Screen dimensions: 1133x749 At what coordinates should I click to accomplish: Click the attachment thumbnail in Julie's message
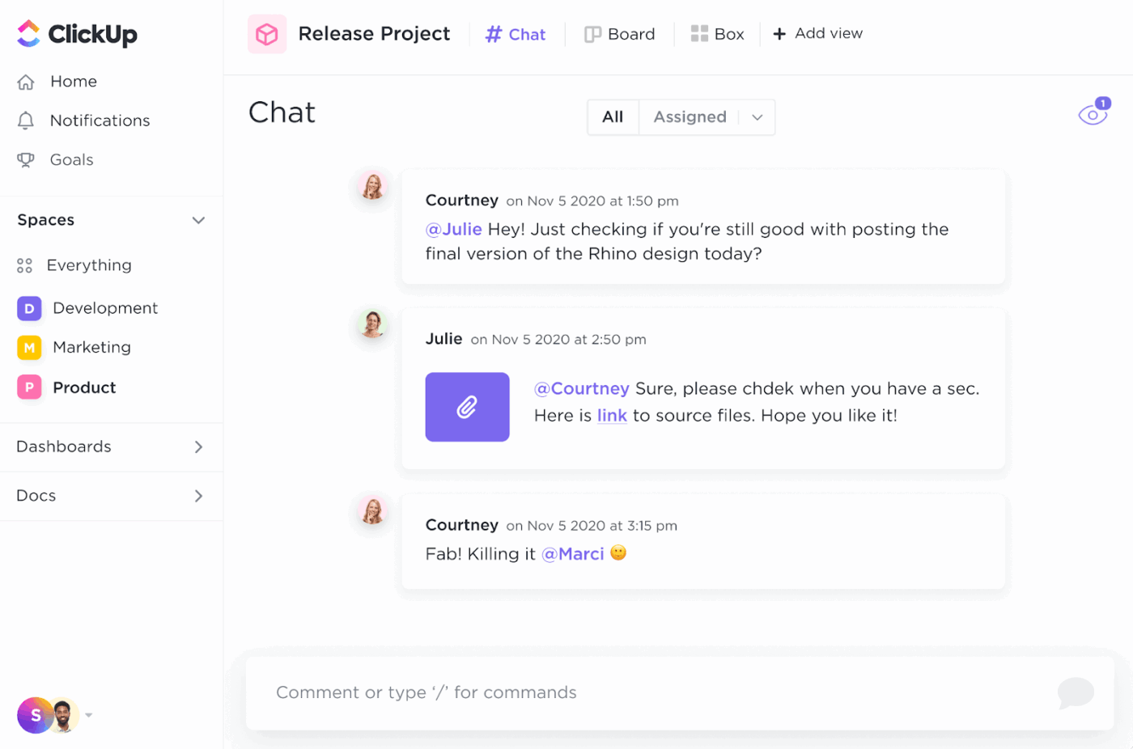pyautogui.click(x=467, y=407)
